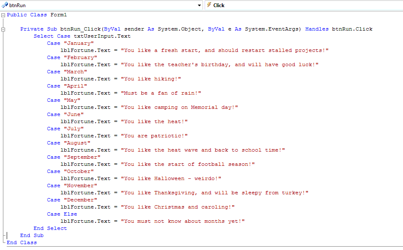This screenshot has height=250, width=403.
Task: Click the Case "August" line
Action: 69,143
